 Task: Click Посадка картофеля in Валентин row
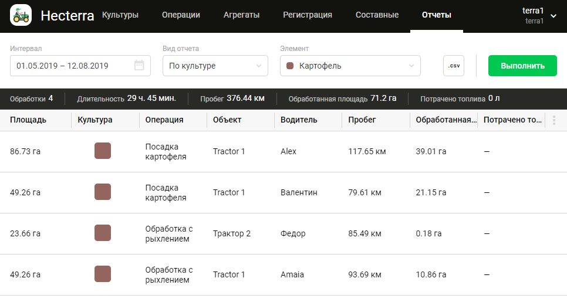pyautogui.click(x=166, y=192)
